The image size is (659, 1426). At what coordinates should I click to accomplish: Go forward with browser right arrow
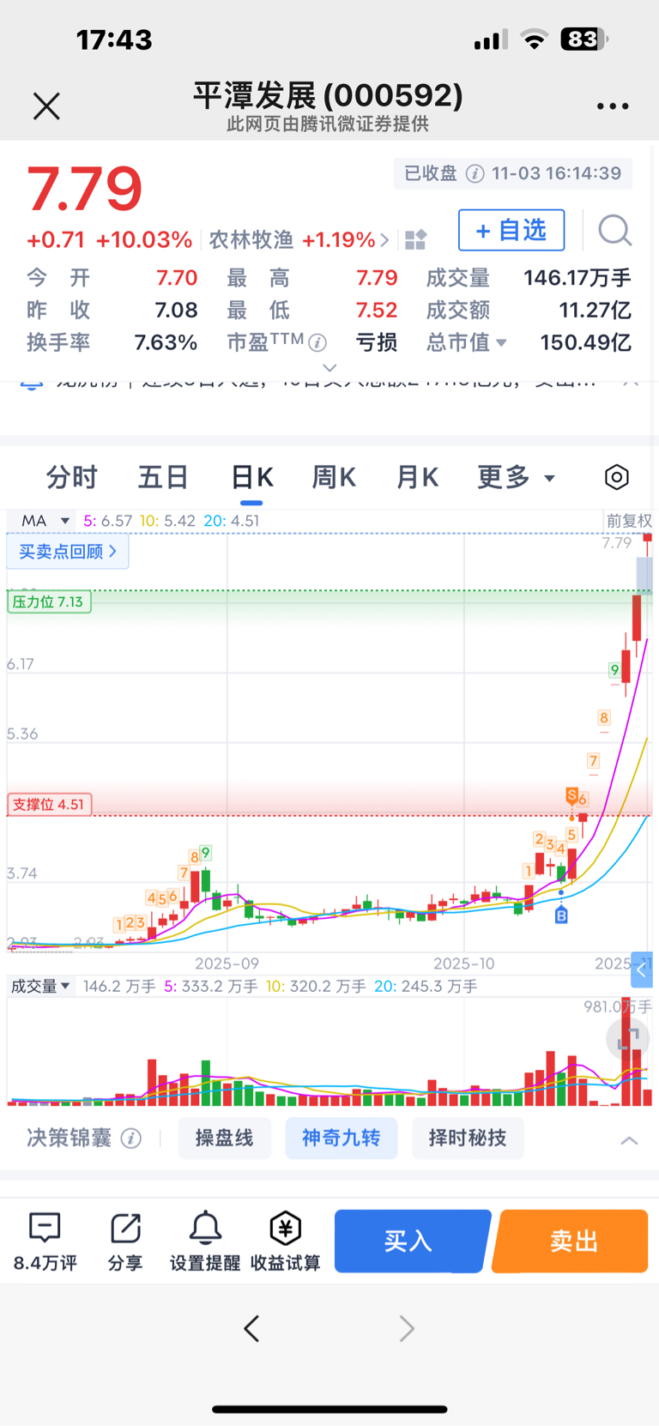[x=407, y=1328]
